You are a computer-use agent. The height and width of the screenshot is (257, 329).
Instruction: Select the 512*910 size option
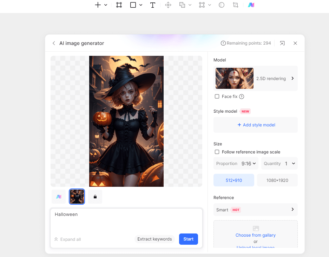click(x=234, y=180)
